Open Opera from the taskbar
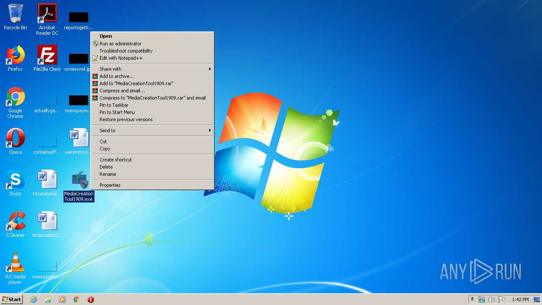The width and height of the screenshot is (542, 305). pos(91,299)
